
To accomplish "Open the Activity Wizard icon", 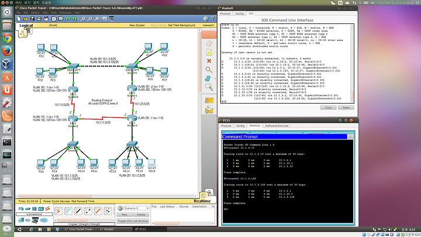I will (x=46, y=19).
